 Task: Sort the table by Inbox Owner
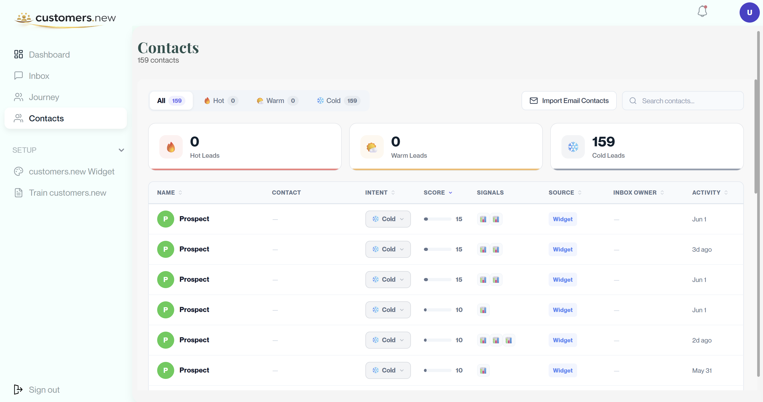point(638,193)
